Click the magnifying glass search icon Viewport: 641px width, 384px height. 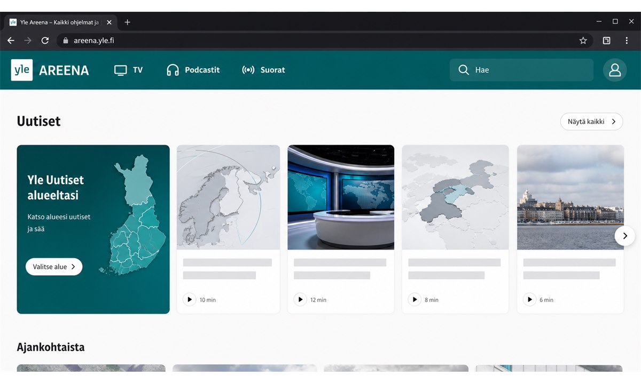[x=464, y=70]
